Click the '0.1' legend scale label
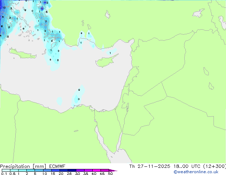The height and width of the screenshot is (175, 226). coord(4,174)
